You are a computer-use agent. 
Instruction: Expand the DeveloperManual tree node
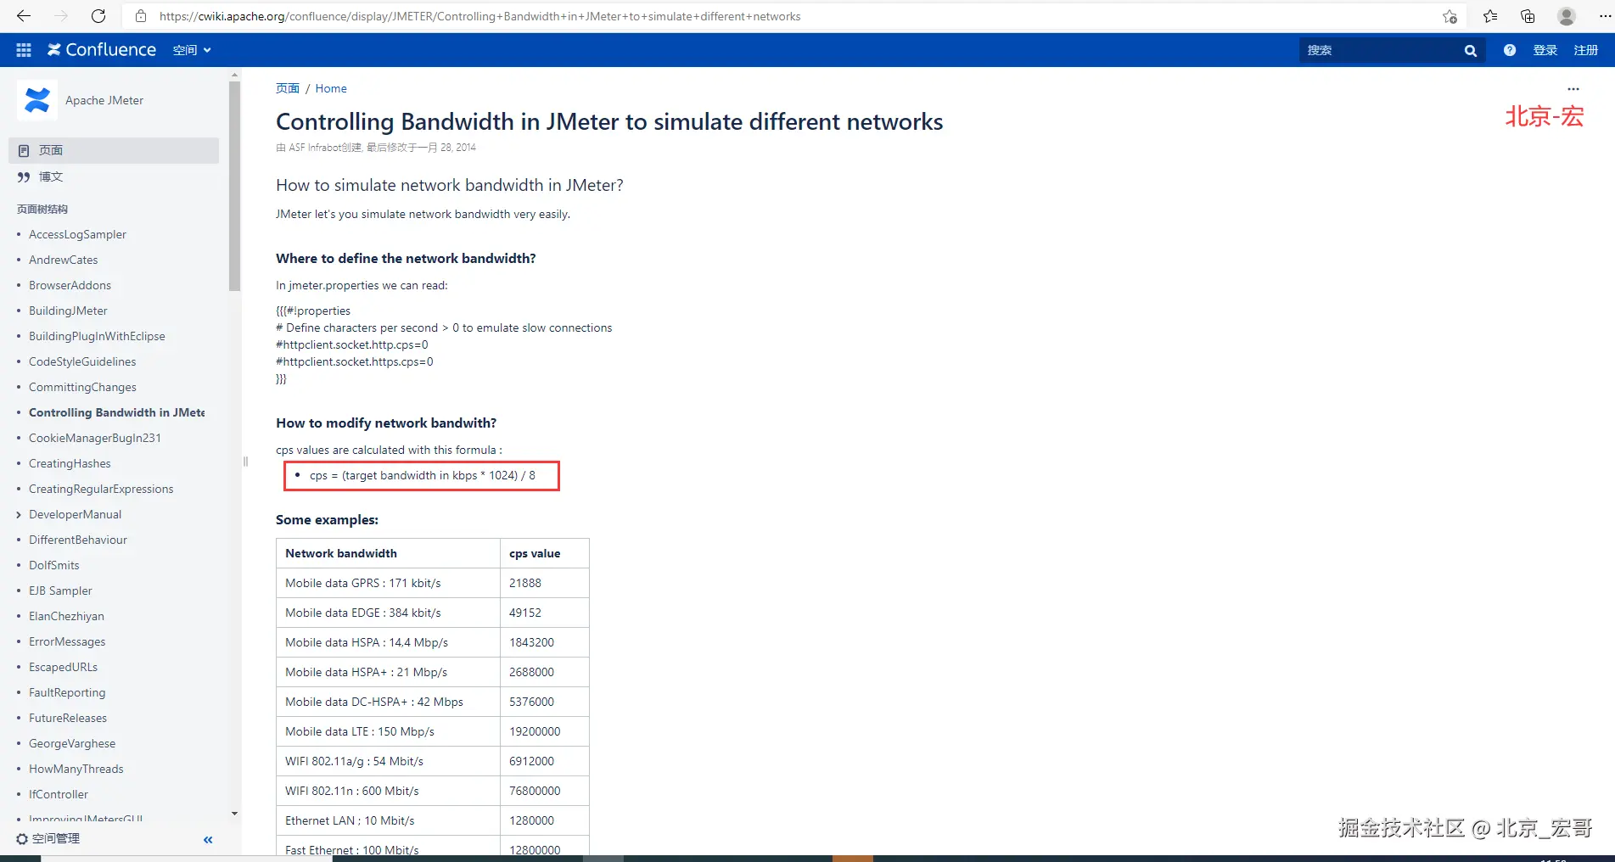(x=19, y=515)
